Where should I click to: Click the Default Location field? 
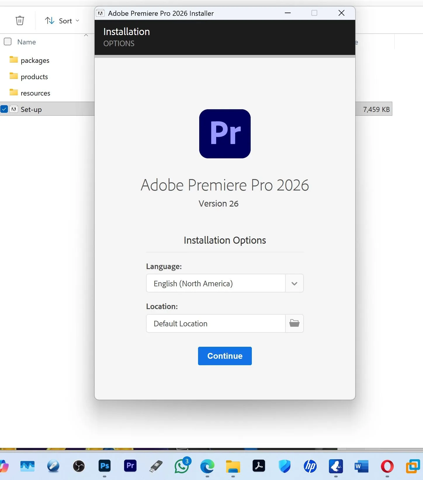click(x=216, y=323)
